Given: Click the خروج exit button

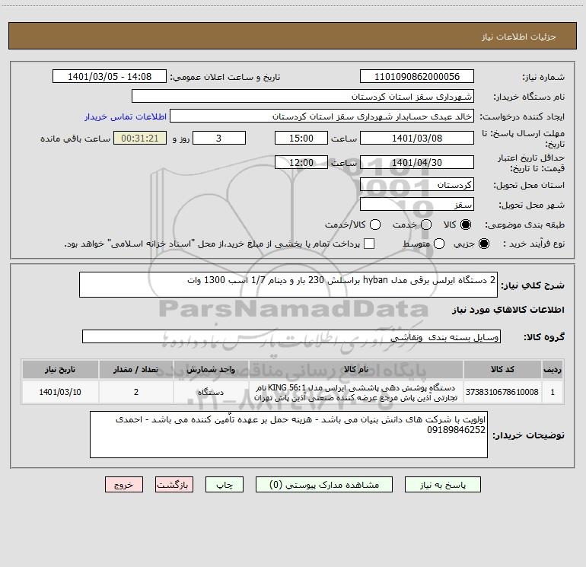Looking at the screenshot, I should (124, 485).
